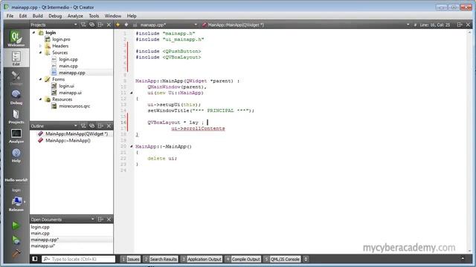Expand the Headers folder
This screenshot has height=267, width=476.
(40, 46)
